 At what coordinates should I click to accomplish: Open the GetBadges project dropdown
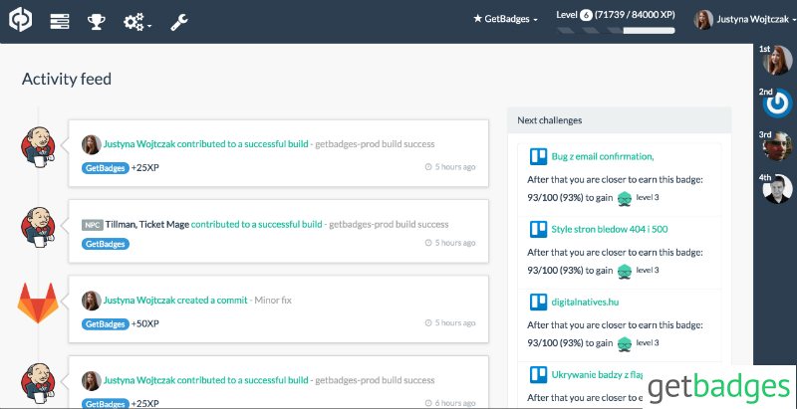505,19
